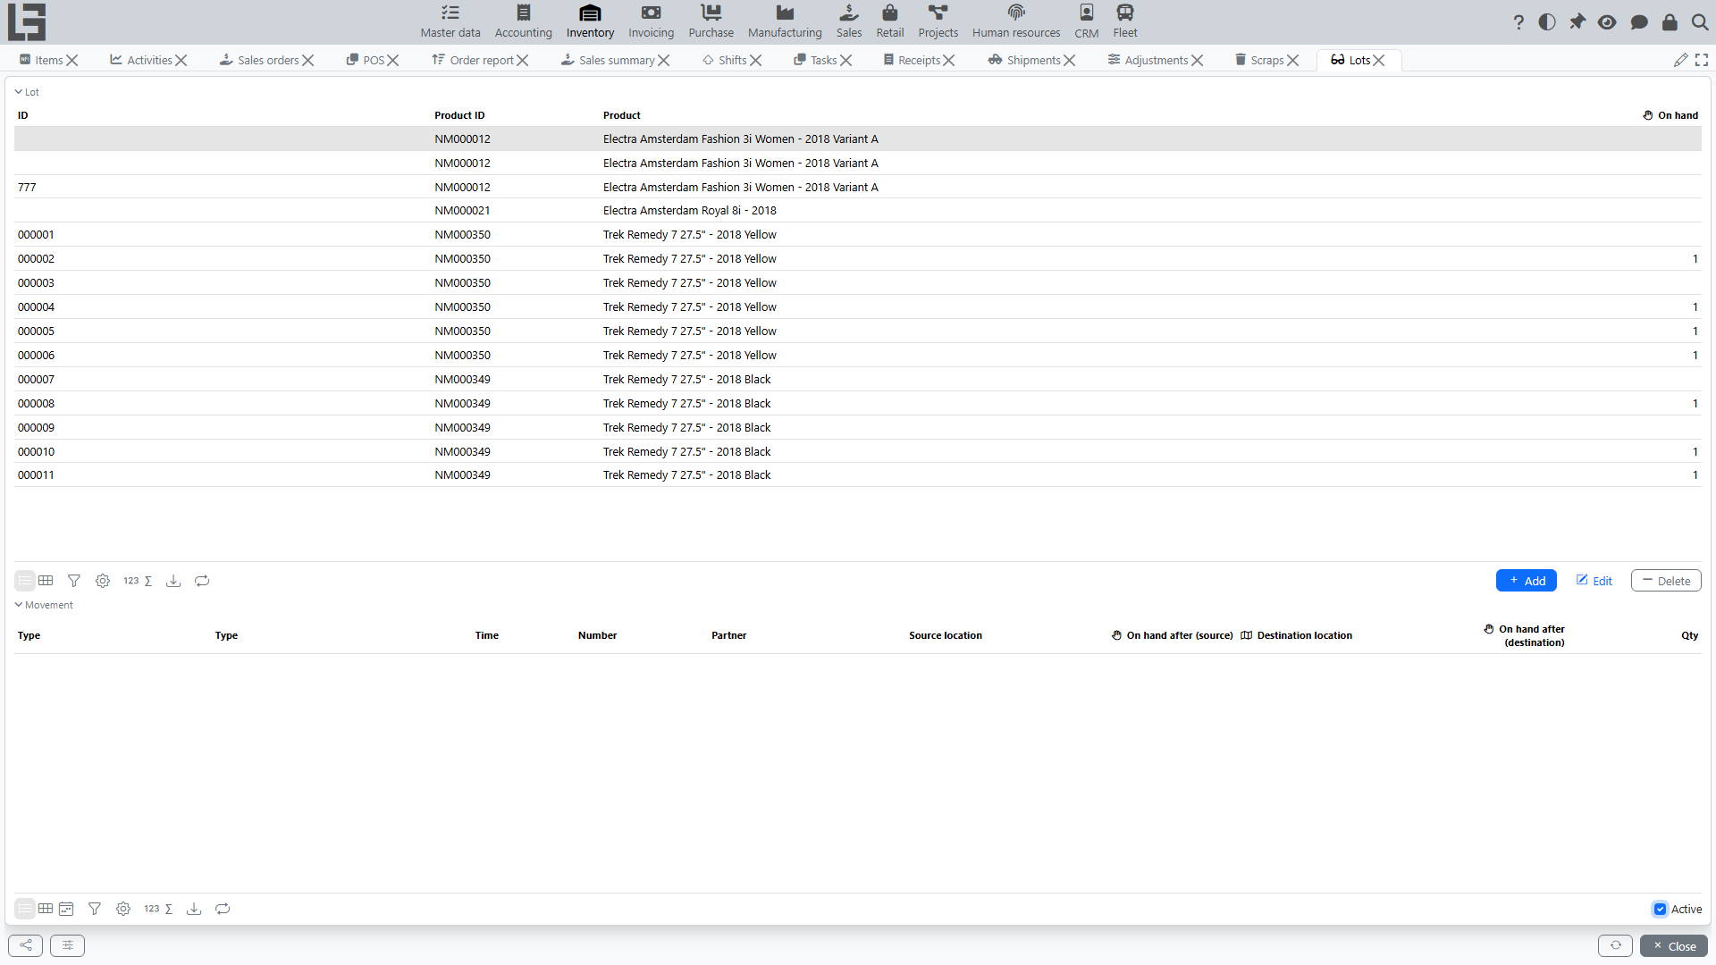Close the Lots tab
The image size is (1716, 965).
1379,60
